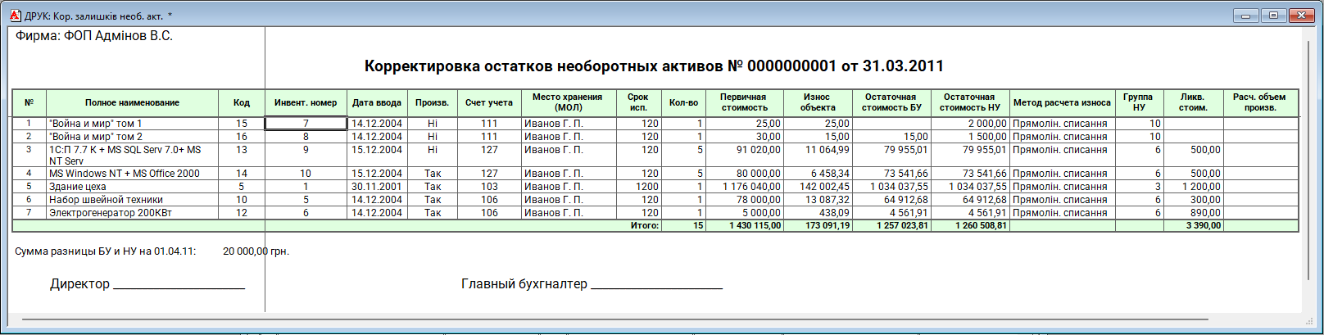Click the Главный бухгалтер signature line
This screenshot has width=1324, height=335.
pos(656,285)
